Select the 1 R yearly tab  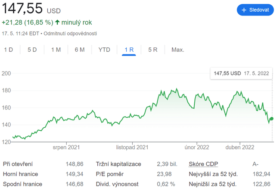pyautogui.click(x=129, y=50)
